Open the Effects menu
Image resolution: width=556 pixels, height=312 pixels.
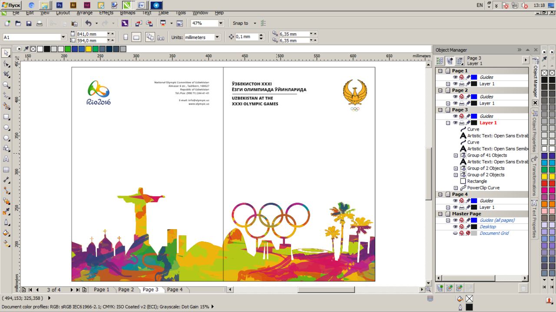pyautogui.click(x=106, y=13)
